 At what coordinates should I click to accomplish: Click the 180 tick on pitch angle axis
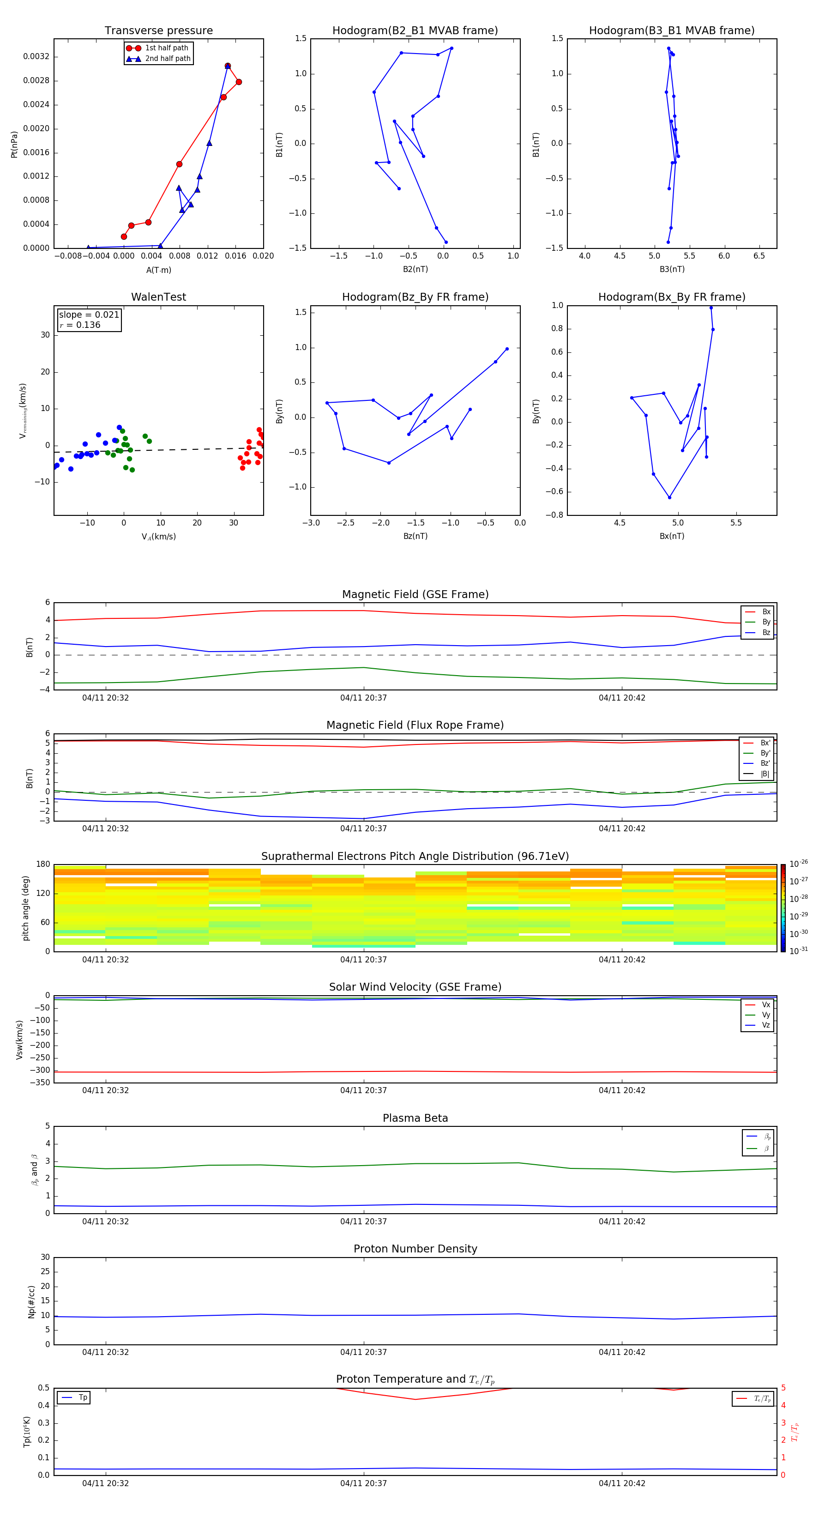43,865
